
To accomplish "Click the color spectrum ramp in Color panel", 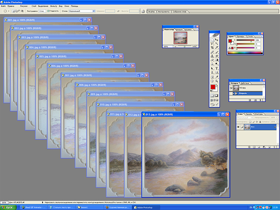I will click(x=245, y=53).
